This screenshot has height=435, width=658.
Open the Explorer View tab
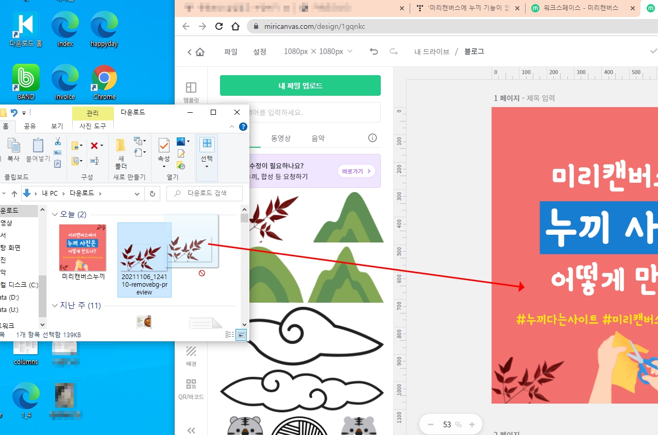click(57, 126)
